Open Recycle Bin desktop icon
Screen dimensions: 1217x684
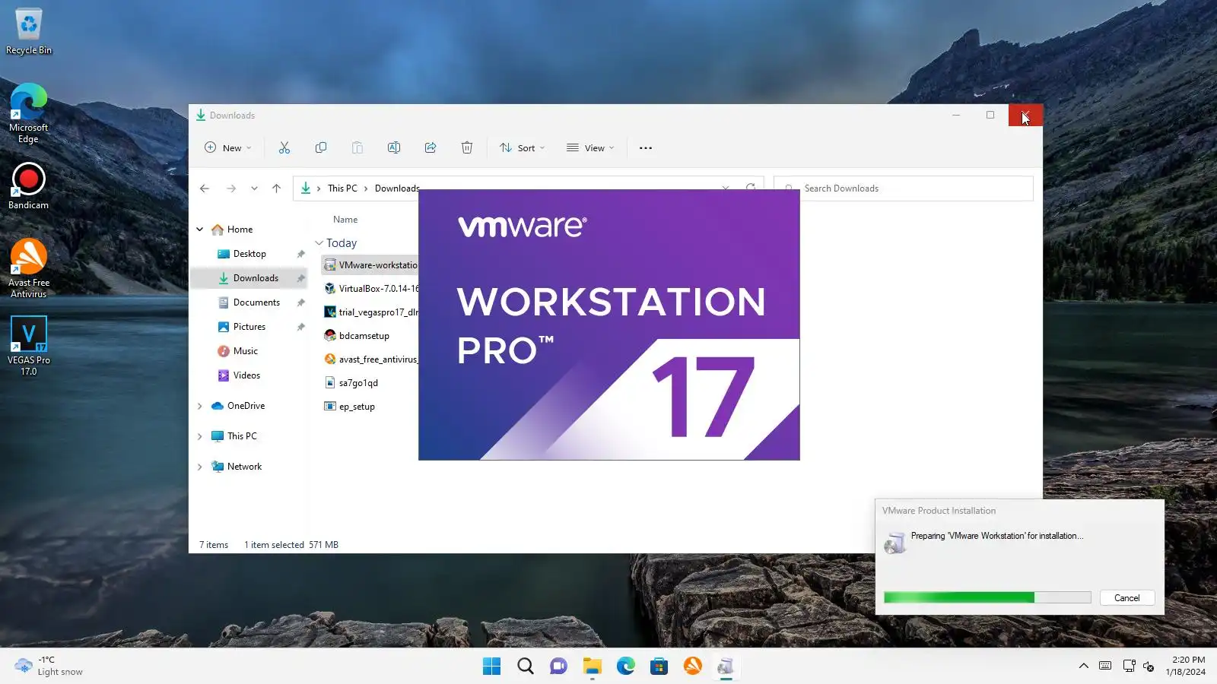click(x=29, y=32)
